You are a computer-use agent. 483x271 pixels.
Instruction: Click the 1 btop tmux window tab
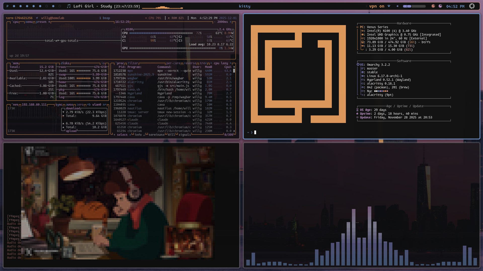pyautogui.click(x=105, y=18)
